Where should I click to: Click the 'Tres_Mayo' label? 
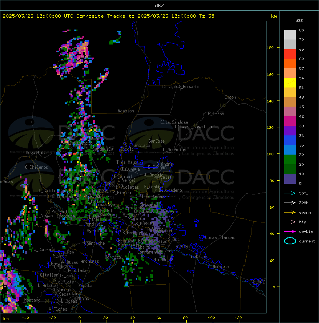127,162
